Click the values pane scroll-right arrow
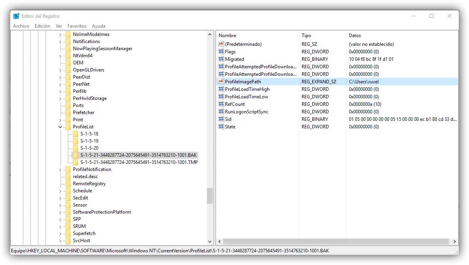Viewport: 469px width, 265px height. click(x=454, y=241)
